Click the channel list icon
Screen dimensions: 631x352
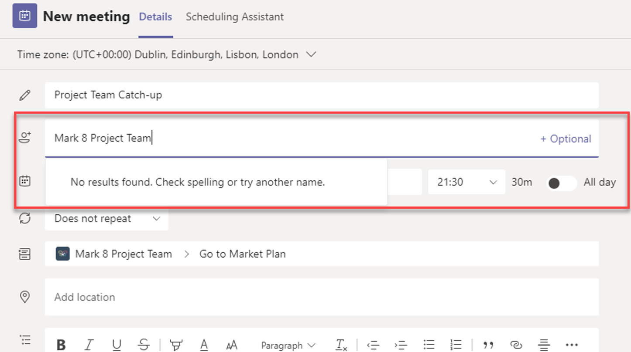(x=25, y=254)
